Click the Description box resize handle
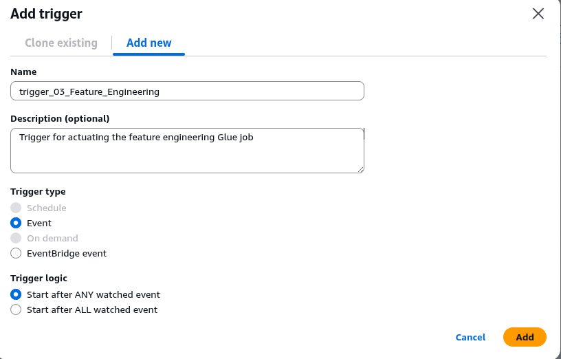This screenshot has width=561, height=359. tap(360, 168)
